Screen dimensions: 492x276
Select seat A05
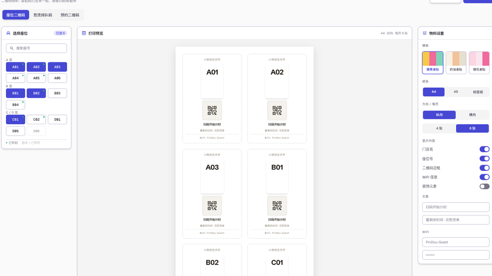tap(36, 78)
